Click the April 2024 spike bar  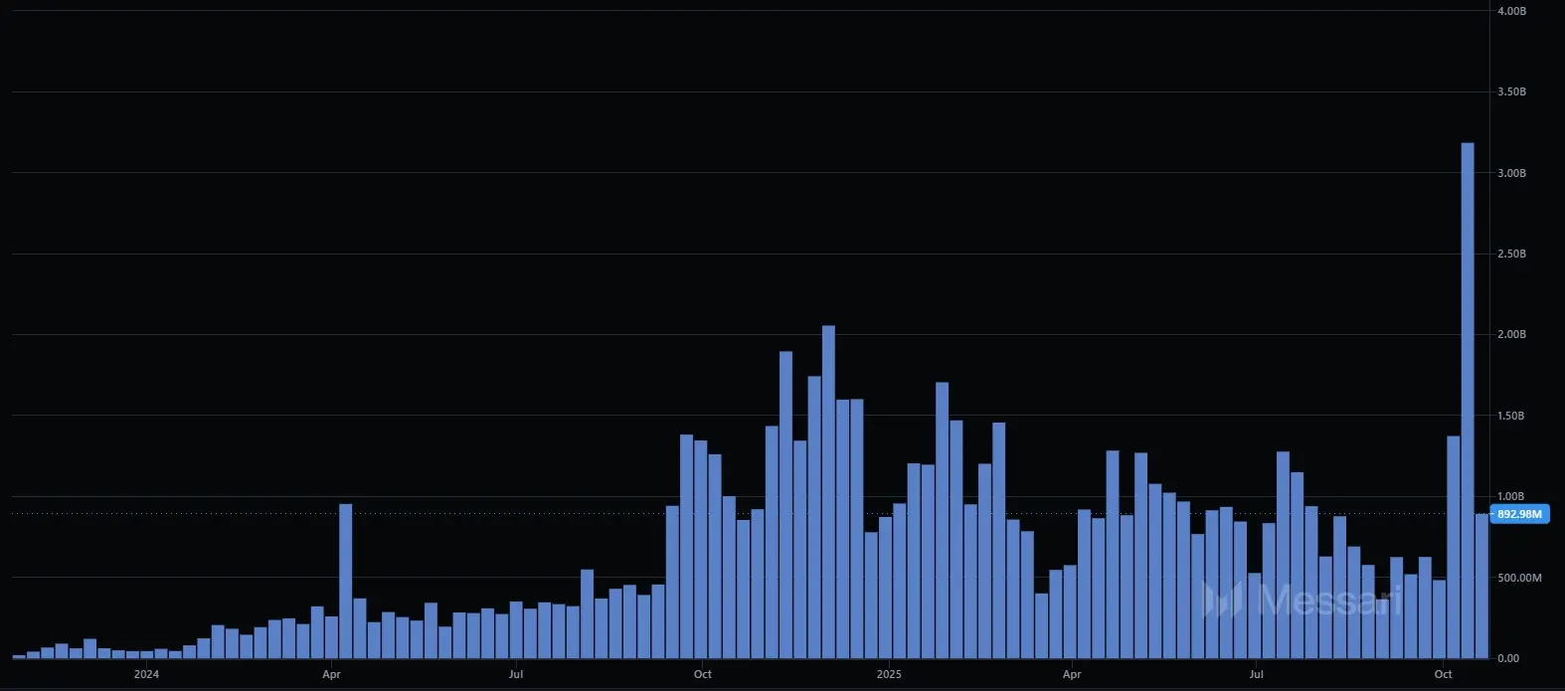click(345, 582)
